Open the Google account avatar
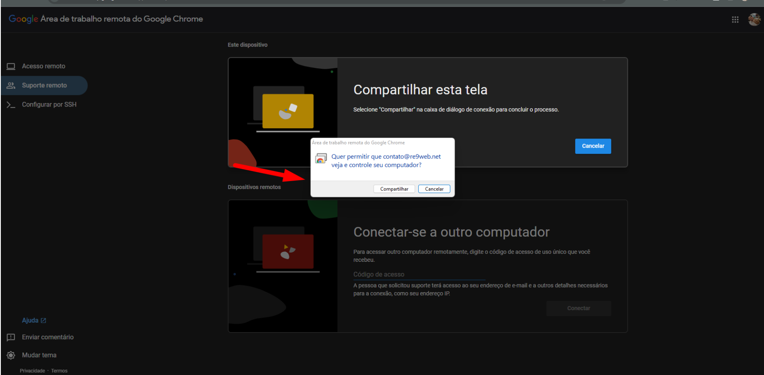This screenshot has width=764, height=375. [x=754, y=19]
